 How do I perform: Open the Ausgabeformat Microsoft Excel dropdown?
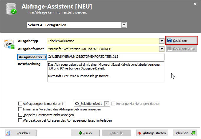tap(162, 49)
